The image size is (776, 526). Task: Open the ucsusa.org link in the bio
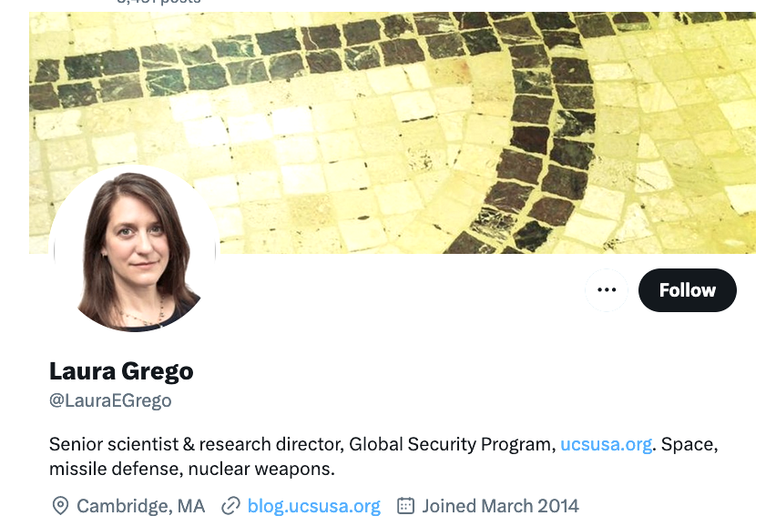606,444
